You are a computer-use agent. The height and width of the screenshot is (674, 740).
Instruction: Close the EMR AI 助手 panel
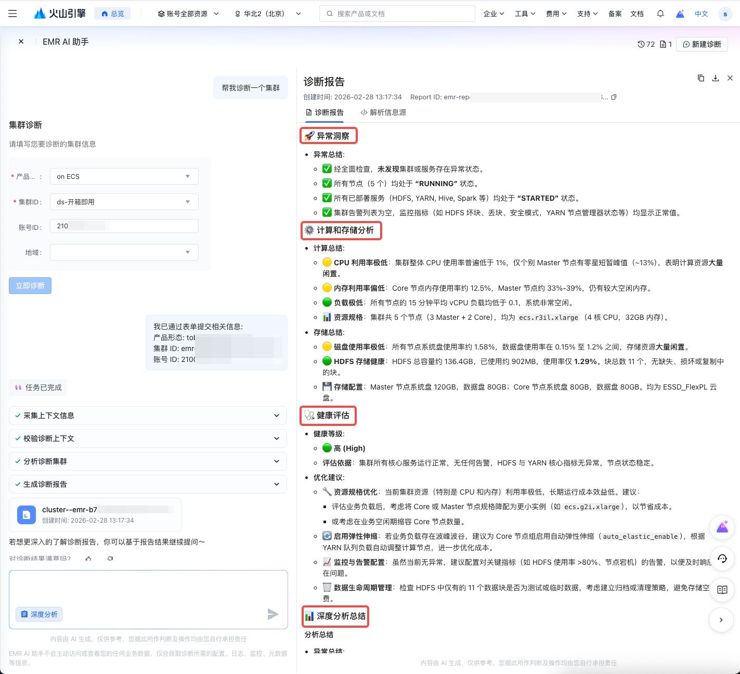tap(21, 42)
